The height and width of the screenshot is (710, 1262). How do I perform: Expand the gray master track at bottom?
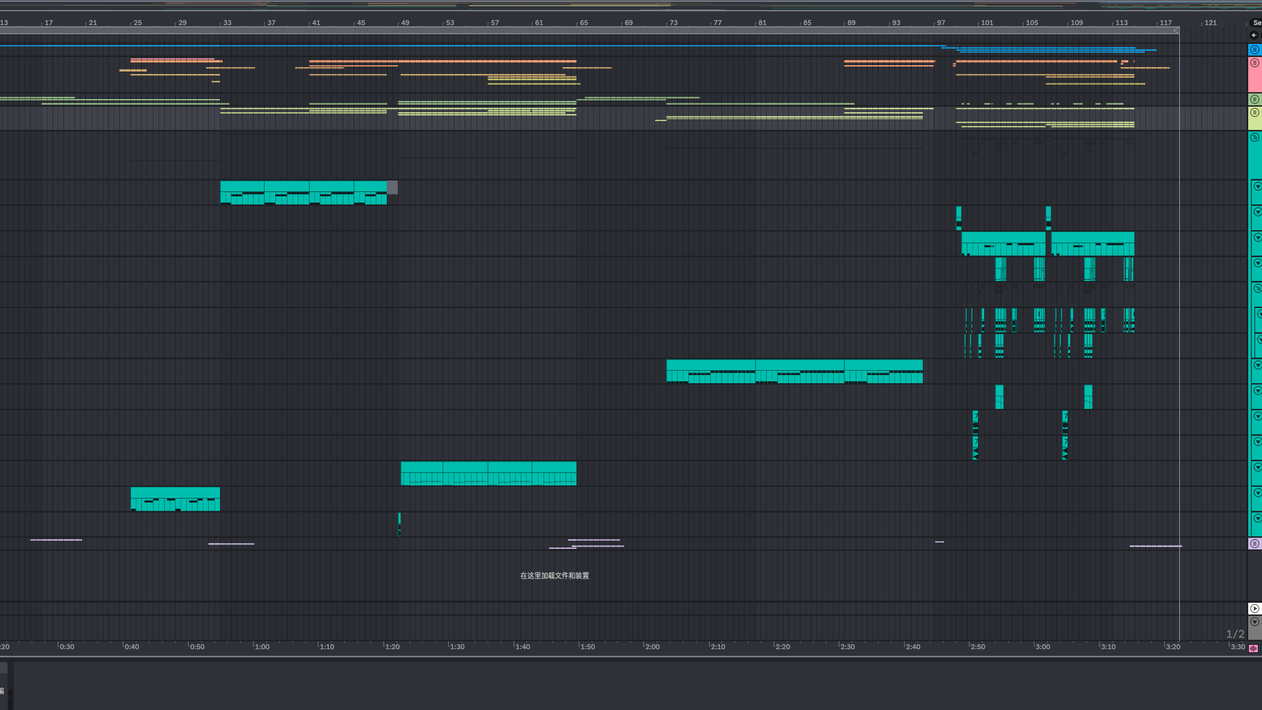[1254, 622]
